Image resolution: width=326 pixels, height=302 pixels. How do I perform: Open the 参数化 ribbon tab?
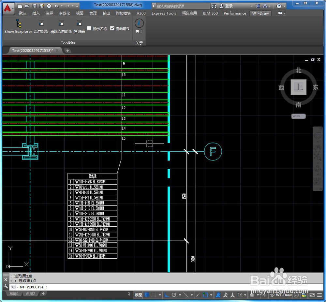click(x=65, y=13)
